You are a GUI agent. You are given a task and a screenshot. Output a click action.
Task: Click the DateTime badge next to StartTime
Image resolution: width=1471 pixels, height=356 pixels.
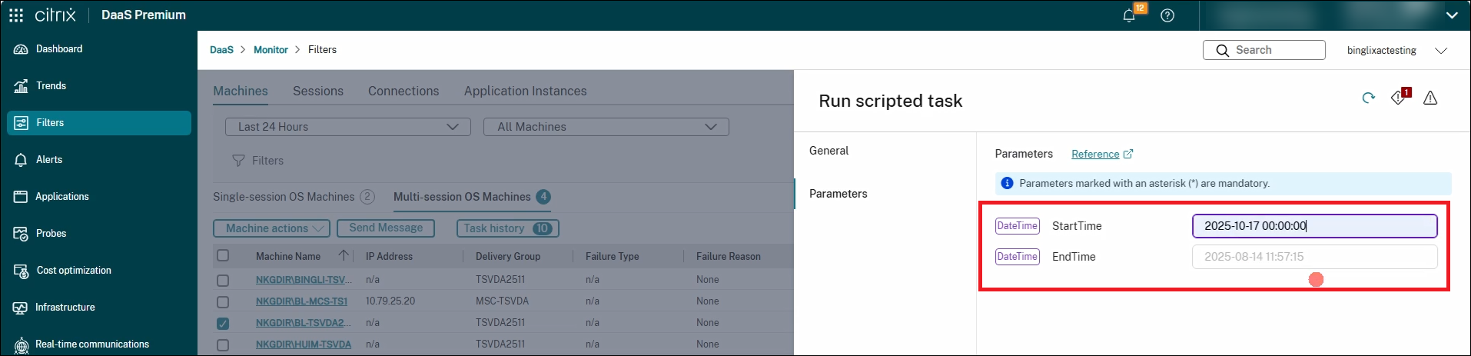[x=1018, y=226]
